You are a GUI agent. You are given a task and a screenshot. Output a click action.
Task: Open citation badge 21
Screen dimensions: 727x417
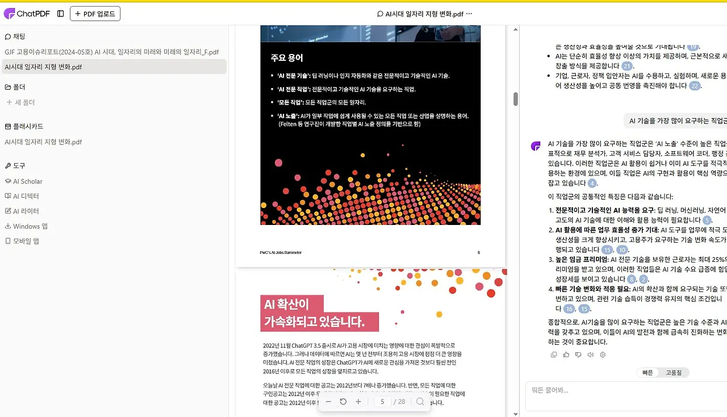tap(627, 66)
